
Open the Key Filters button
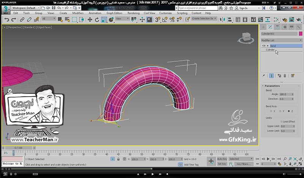pyautogui.click(x=244, y=164)
